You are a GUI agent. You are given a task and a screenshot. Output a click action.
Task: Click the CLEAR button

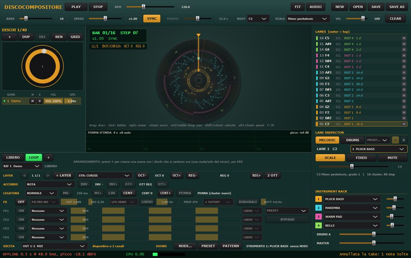tap(396, 19)
